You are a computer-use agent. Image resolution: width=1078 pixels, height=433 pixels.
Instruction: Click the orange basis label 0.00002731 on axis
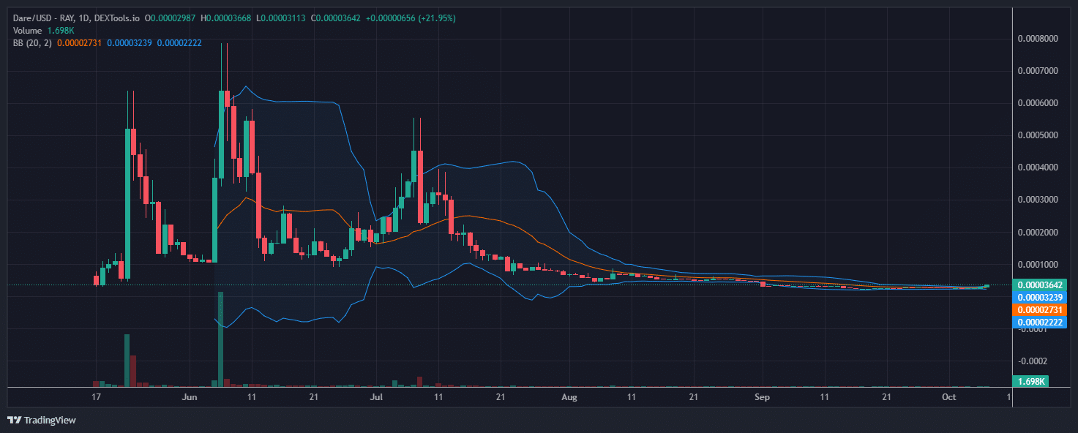tap(1039, 310)
